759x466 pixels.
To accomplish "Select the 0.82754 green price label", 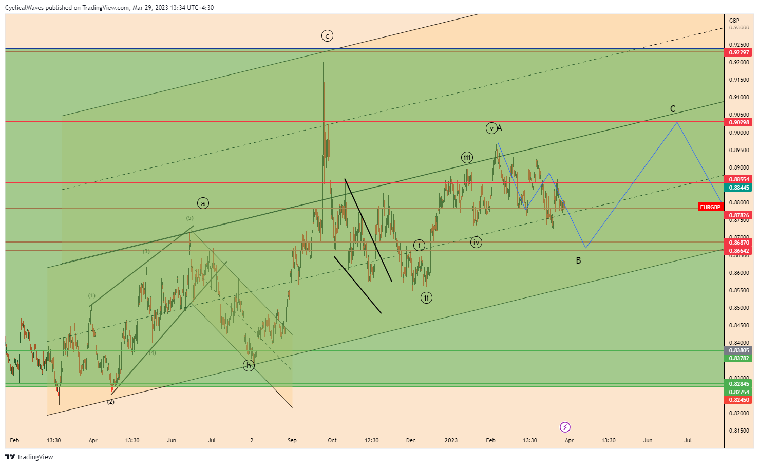I will pyautogui.click(x=739, y=392).
